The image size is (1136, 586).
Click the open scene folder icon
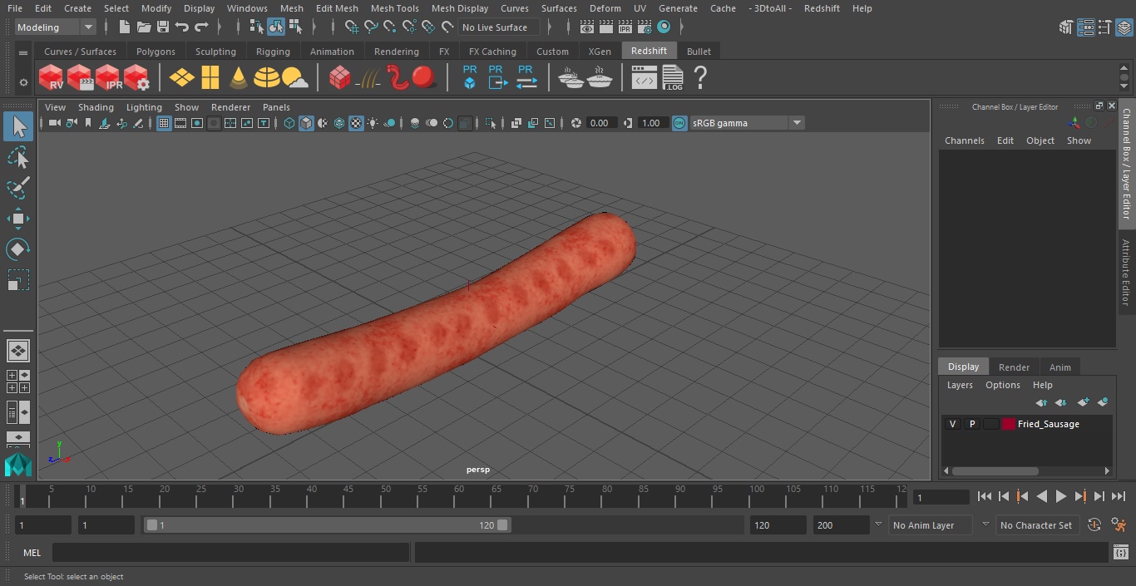pos(144,27)
